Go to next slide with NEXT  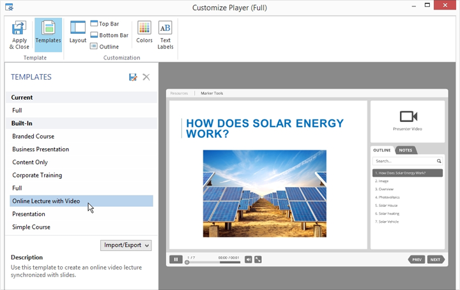(x=436, y=259)
